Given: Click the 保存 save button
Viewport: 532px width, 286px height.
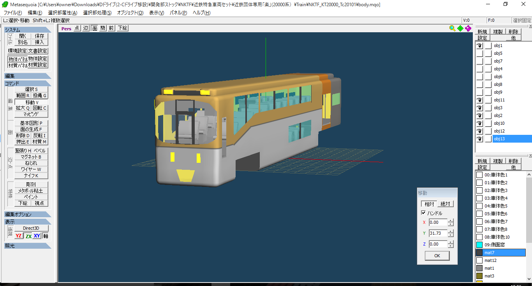Looking at the screenshot, I should [40, 36].
